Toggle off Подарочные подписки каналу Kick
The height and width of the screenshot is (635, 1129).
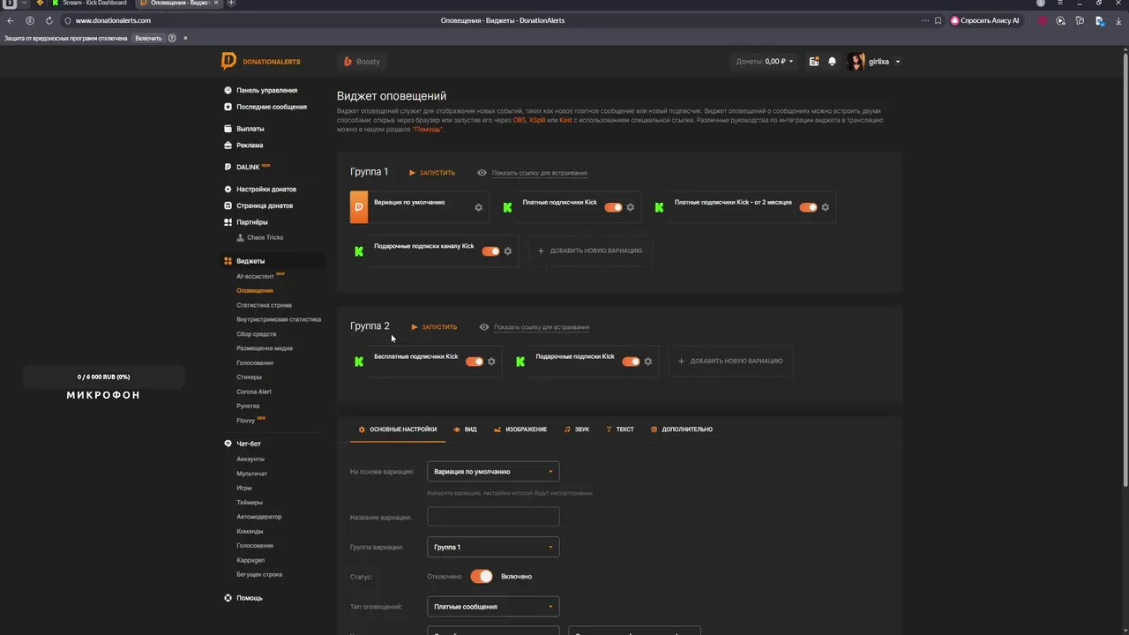(491, 251)
